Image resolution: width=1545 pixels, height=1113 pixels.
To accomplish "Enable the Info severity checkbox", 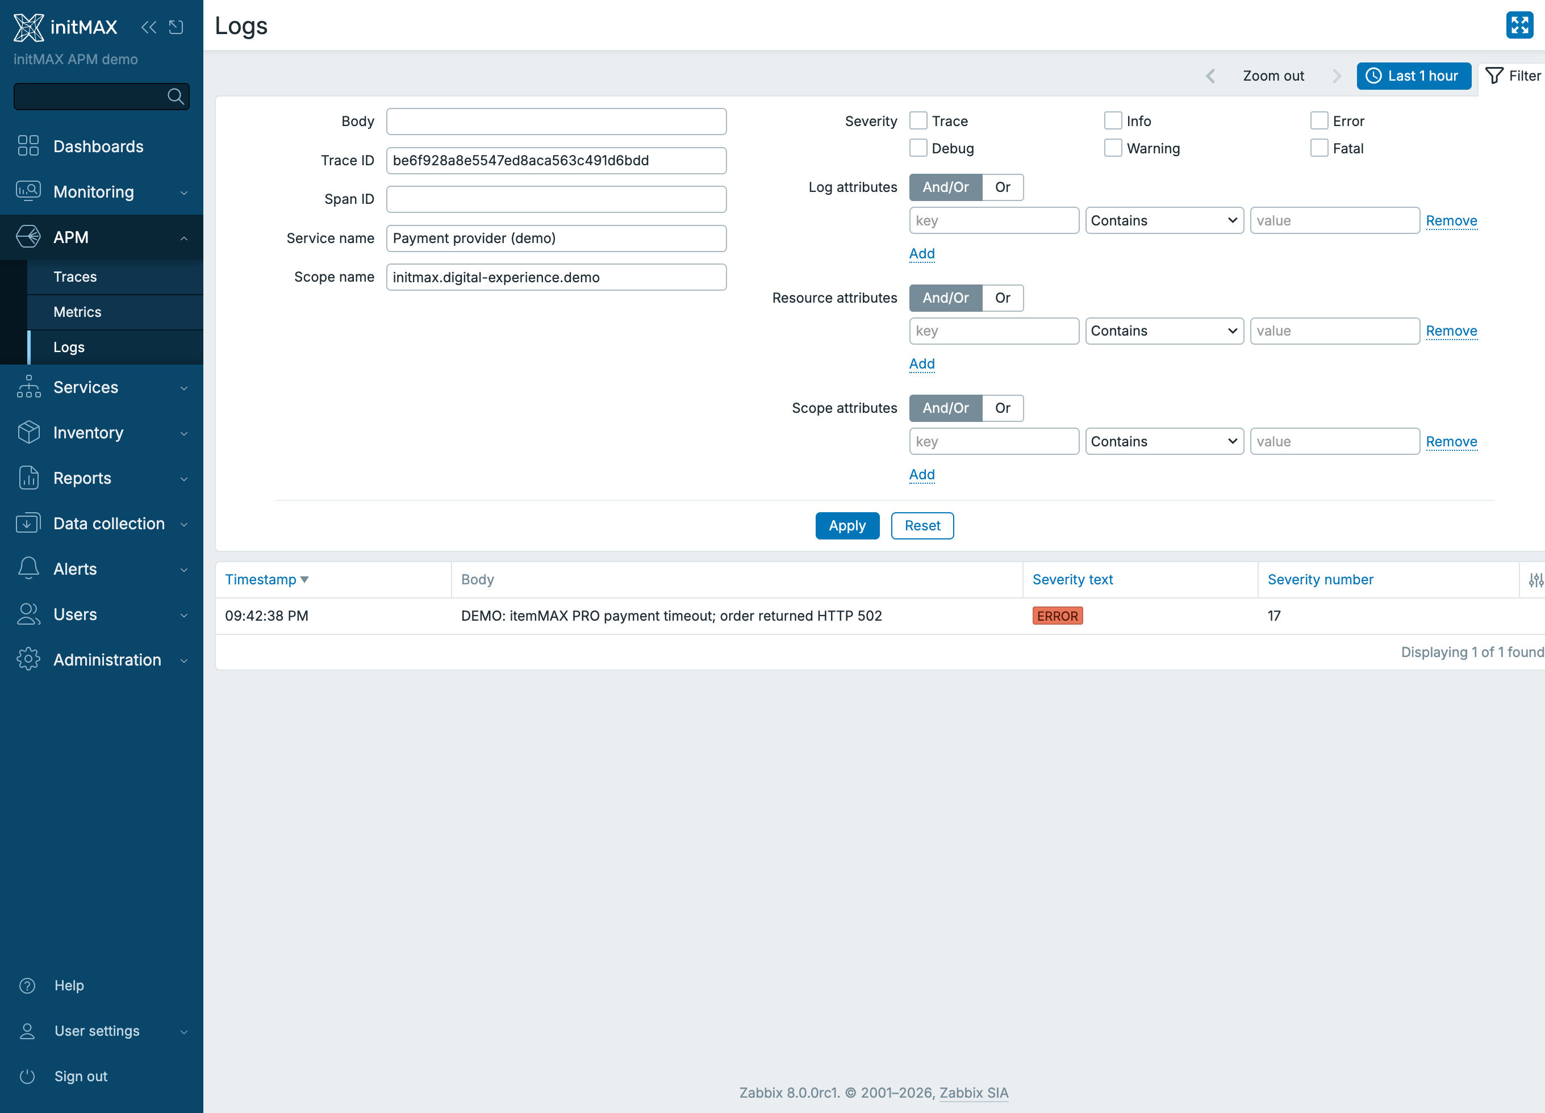I will [1112, 120].
